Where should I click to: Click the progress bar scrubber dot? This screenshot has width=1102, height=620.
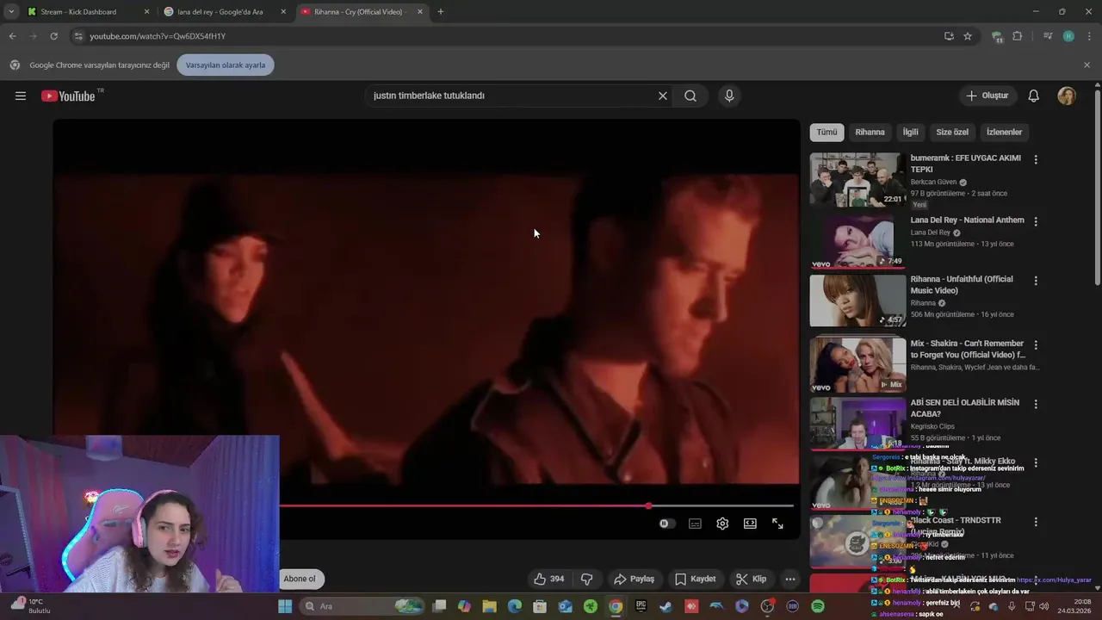(x=648, y=505)
